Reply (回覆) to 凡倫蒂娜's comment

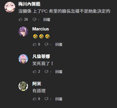coord(59,72)
